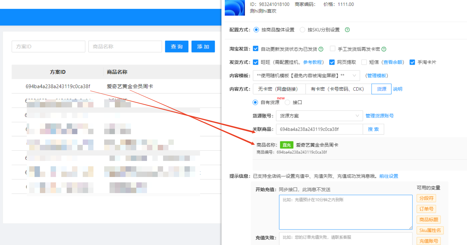Image resolution: width=467 pixels, height=245 pixels.
Task: Click the 添加 button
Action: [203, 47]
